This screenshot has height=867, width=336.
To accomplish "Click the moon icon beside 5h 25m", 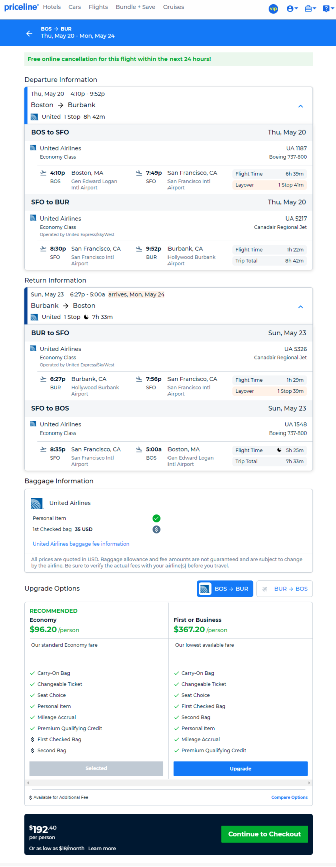I will pyautogui.click(x=279, y=450).
